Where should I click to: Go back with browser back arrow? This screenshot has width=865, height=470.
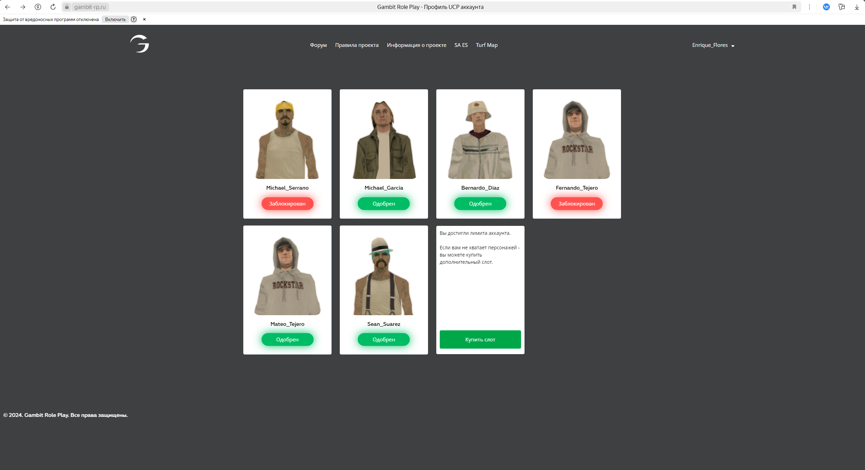8,7
